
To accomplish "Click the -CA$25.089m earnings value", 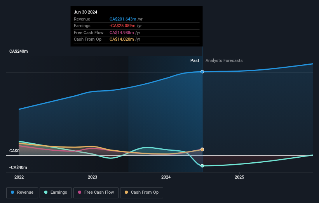I will click(122, 26).
